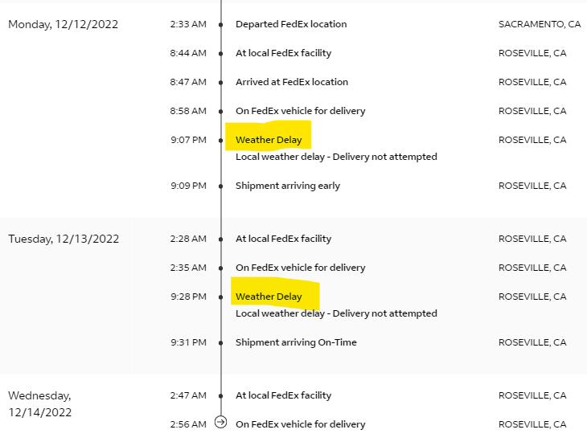Select timeline dot at 8:58 AM Monday

[221, 112]
